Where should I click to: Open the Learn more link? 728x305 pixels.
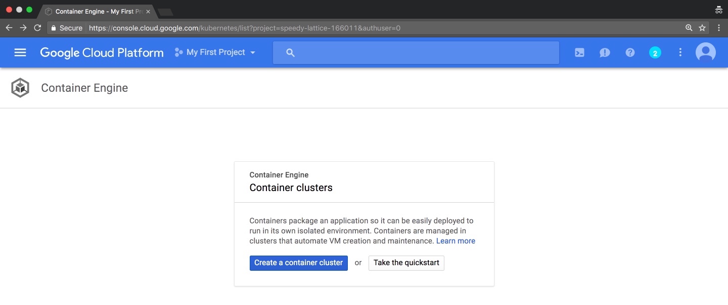point(456,241)
